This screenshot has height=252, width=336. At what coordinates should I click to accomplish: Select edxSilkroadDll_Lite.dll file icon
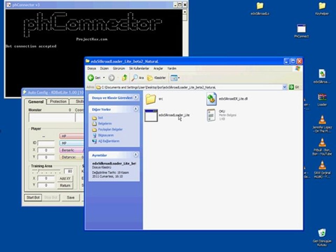tap(211, 99)
